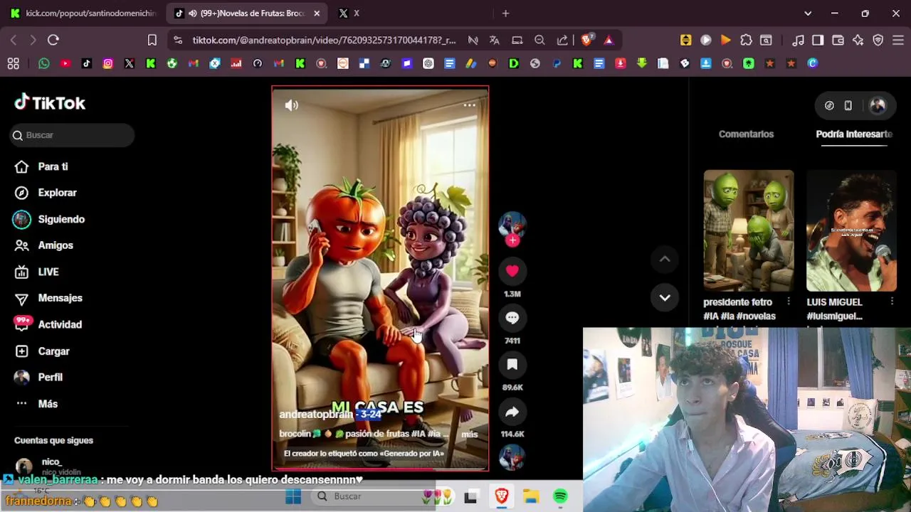This screenshot has height=512, width=911.
Task: Switch to the kick.com popout tab
Action: tap(83, 13)
